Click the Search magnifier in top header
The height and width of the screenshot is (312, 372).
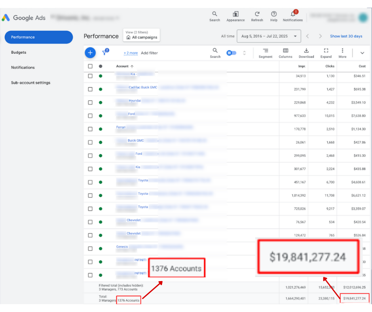click(214, 14)
